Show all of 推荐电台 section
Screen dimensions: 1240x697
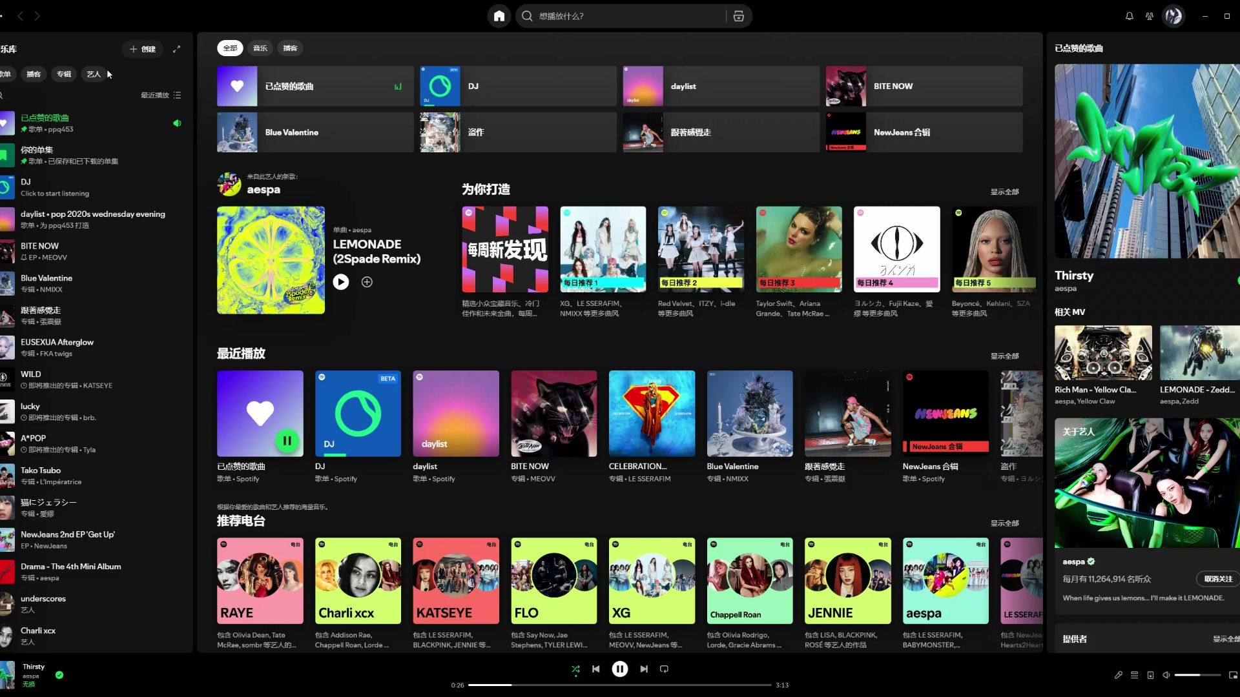1004,523
